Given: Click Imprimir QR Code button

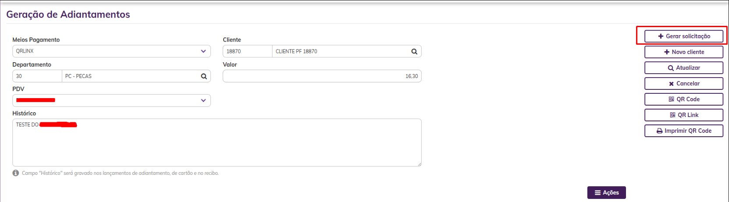Looking at the screenshot, I should point(683,131).
